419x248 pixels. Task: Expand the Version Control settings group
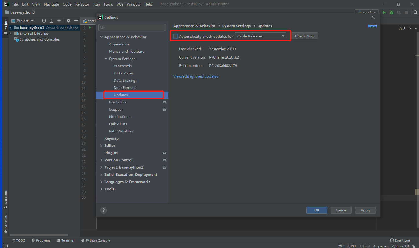pyautogui.click(x=101, y=160)
